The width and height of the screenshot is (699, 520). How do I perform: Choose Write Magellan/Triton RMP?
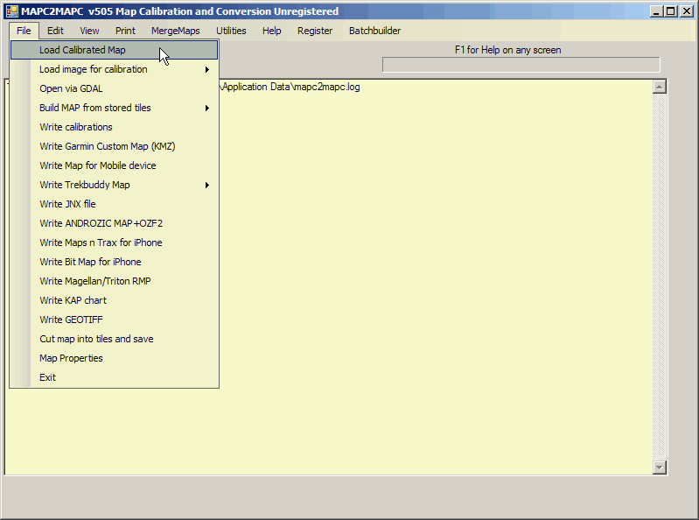pos(114,280)
